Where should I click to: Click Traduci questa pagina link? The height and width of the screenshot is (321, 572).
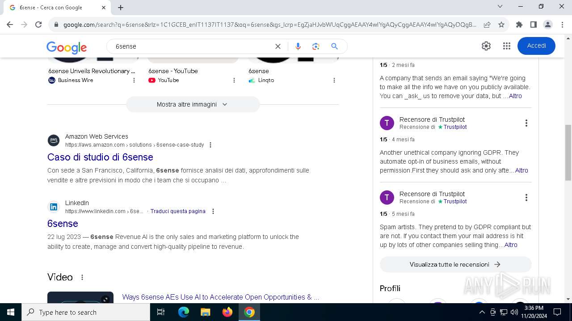178,211
